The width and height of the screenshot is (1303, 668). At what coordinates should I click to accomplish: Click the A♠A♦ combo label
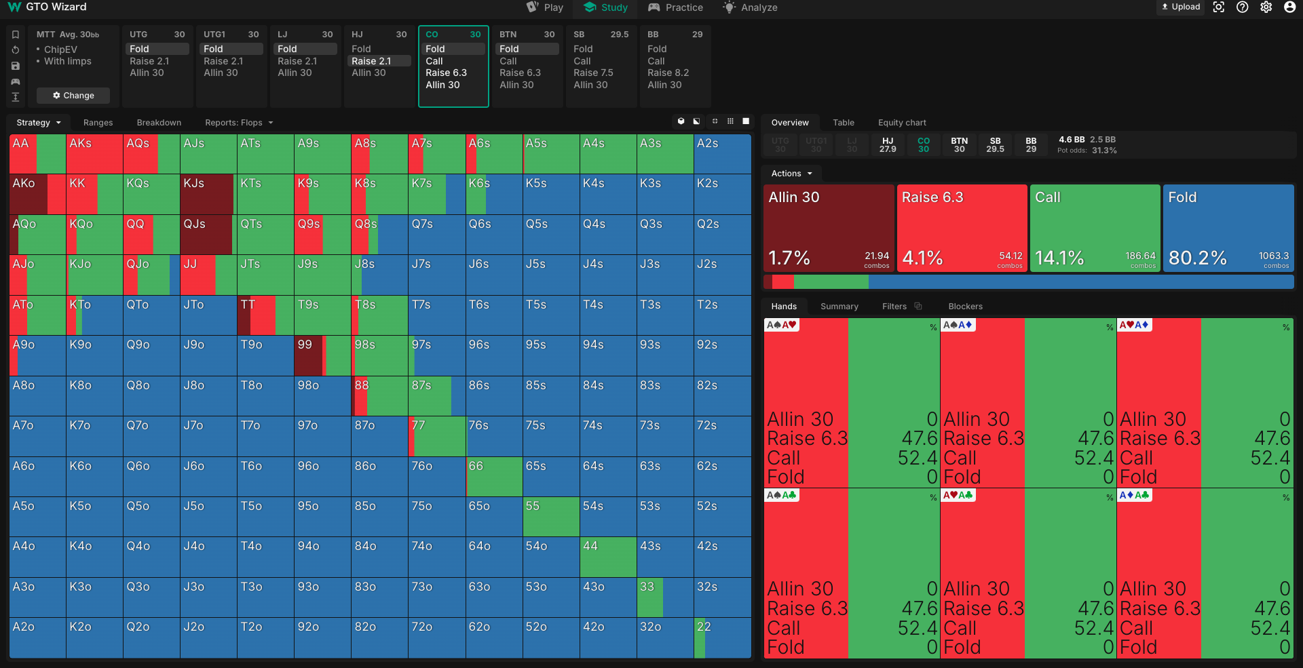958,325
